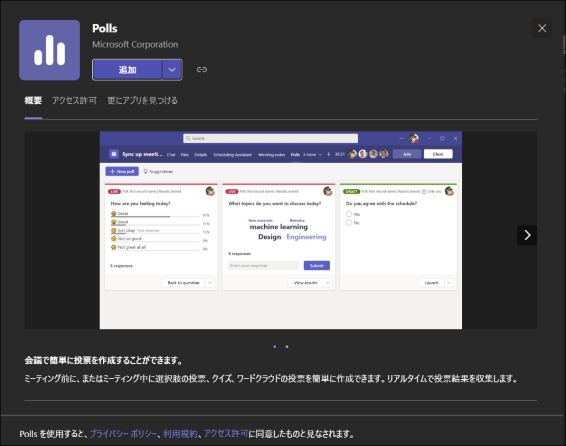Click the View results button in preview
Screen dimensions: 566x446
(x=305, y=283)
